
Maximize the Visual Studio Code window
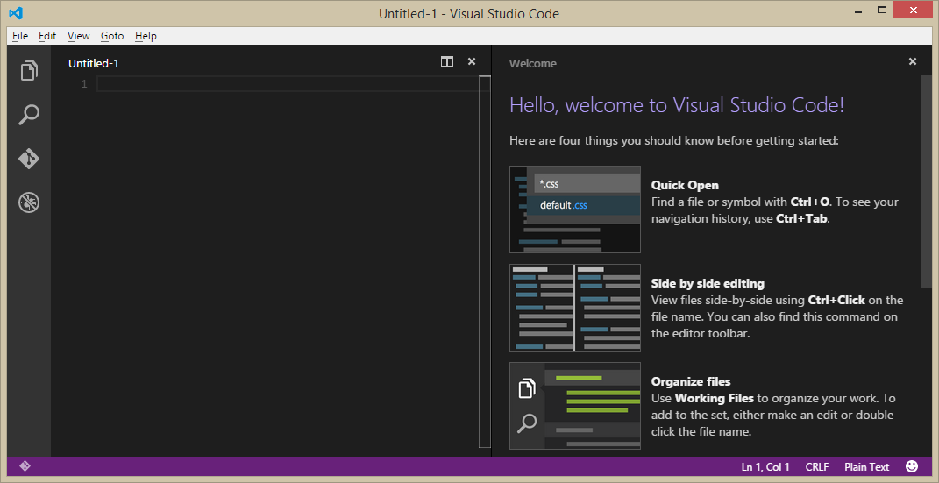(x=881, y=11)
